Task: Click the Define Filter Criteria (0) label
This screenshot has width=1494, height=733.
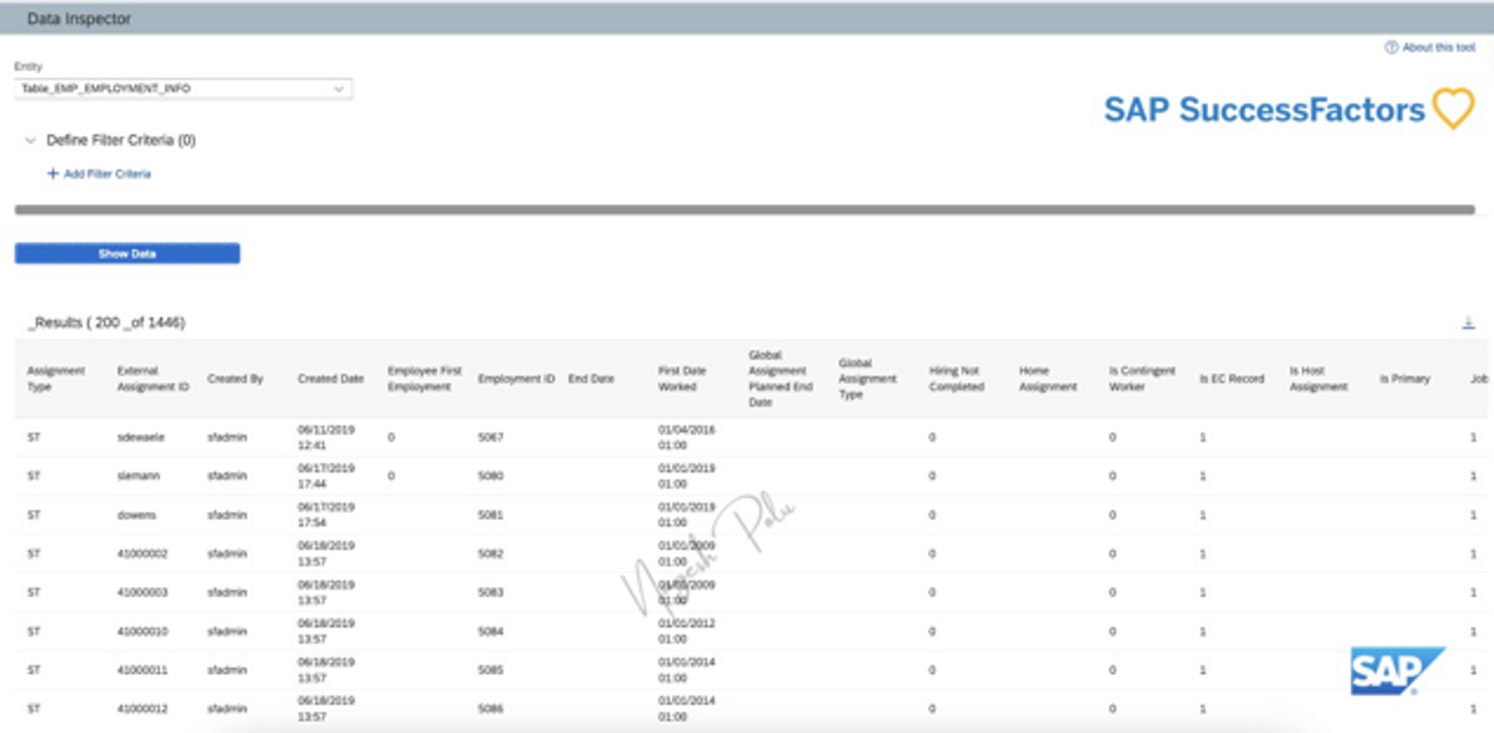Action: (121, 140)
